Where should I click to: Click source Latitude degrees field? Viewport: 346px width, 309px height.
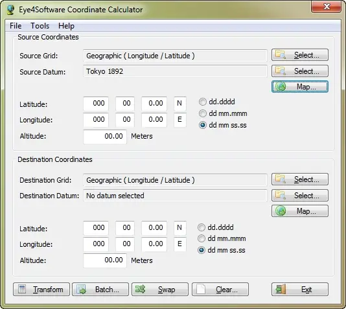96,103
